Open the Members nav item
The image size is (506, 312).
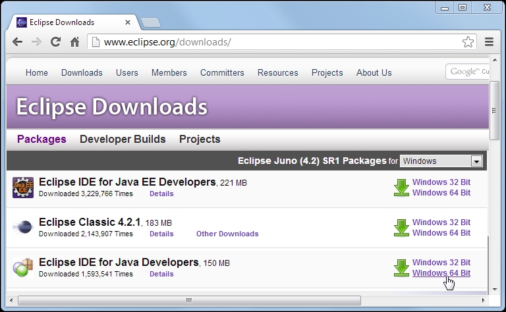[x=169, y=72]
